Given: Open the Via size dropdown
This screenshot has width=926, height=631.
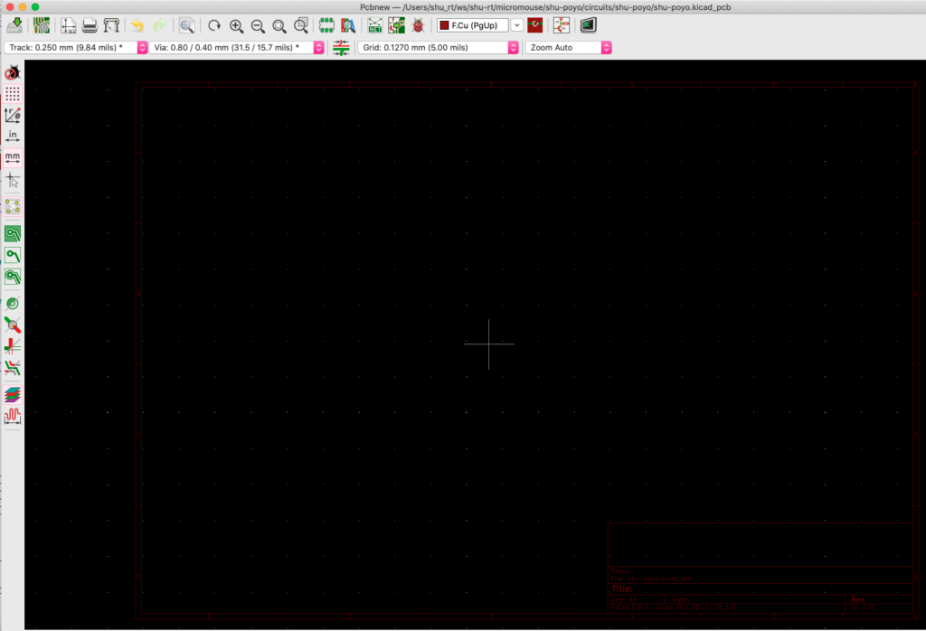Looking at the screenshot, I should point(236,48).
